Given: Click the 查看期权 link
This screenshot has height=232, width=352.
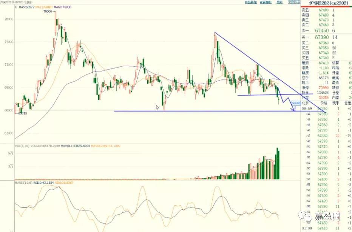Looking at the screenshot, I should click(x=266, y=2).
